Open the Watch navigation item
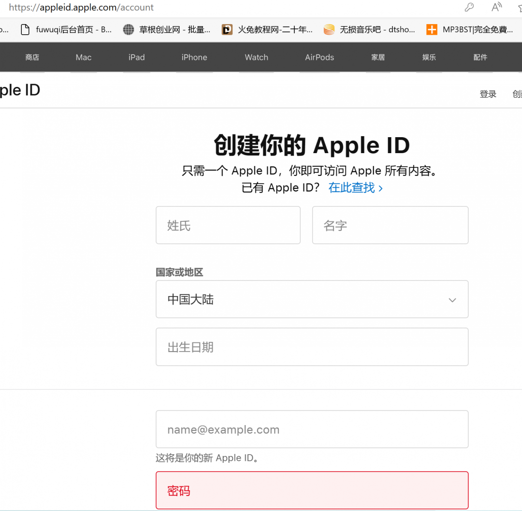The height and width of the screenshot is (511, 522). point(256,57)
